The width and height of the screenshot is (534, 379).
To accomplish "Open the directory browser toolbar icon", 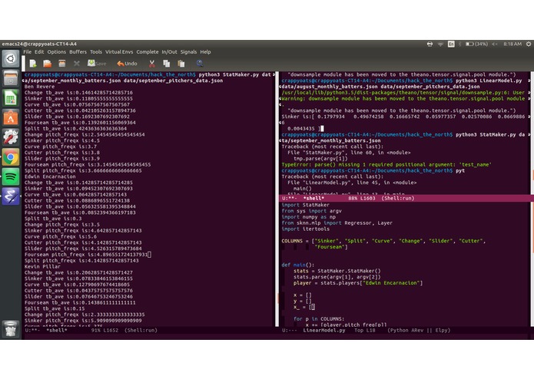I will click(61, 63).
